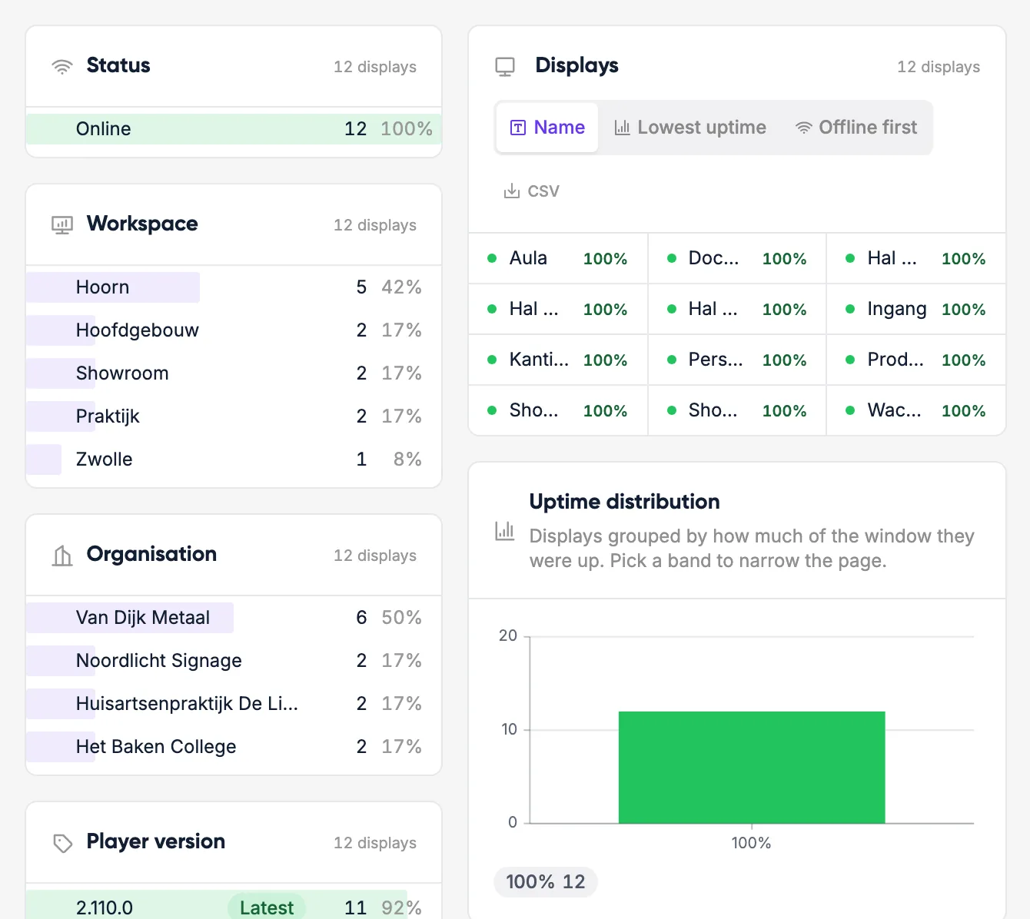Filter by Het Baken College organisation
Image resolution: width=1030 pixels, height=919 pixels.
coord(234,747)
